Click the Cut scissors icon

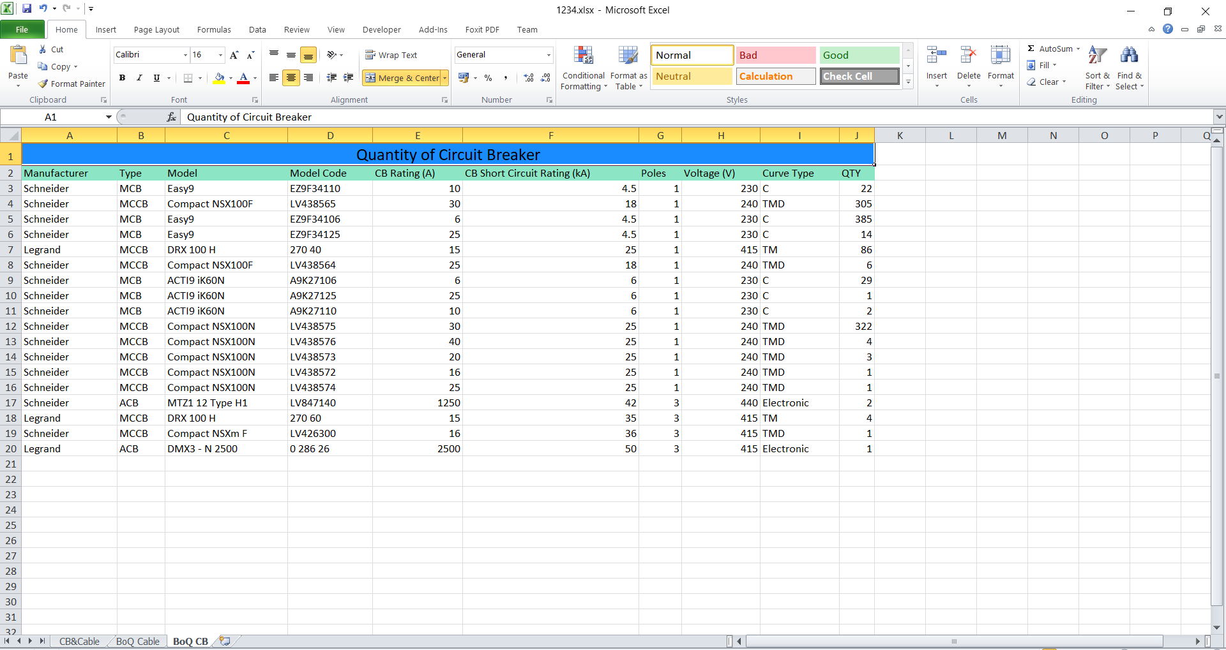coord(42,49)
